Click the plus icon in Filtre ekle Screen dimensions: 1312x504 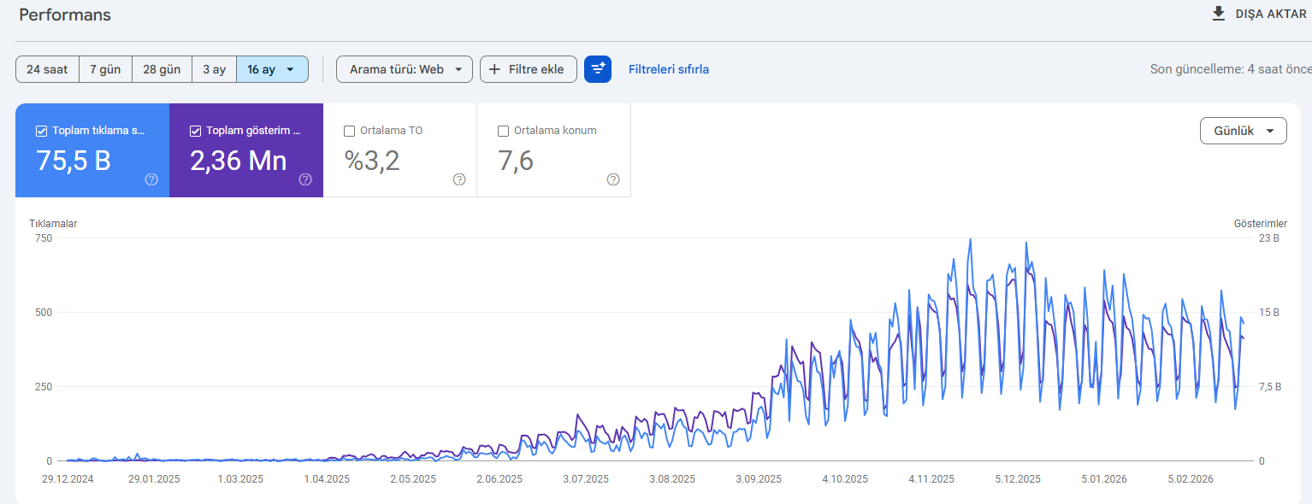click(x=494, y=69)
